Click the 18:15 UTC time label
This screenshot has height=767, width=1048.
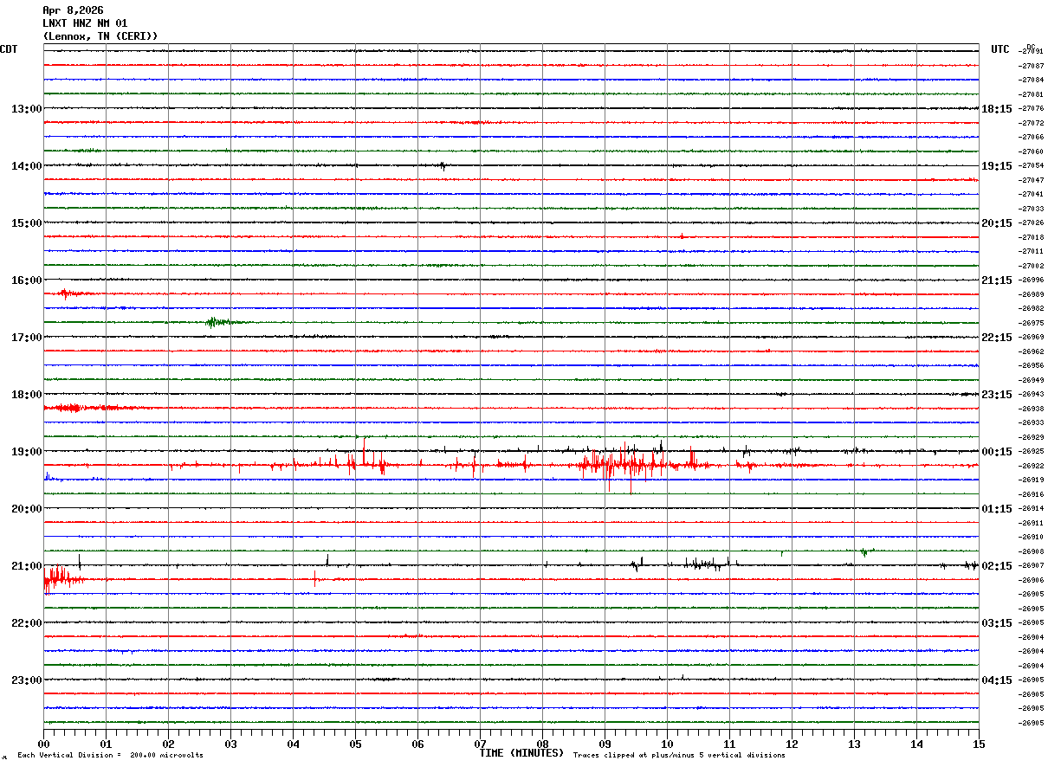tap(997, 108)
